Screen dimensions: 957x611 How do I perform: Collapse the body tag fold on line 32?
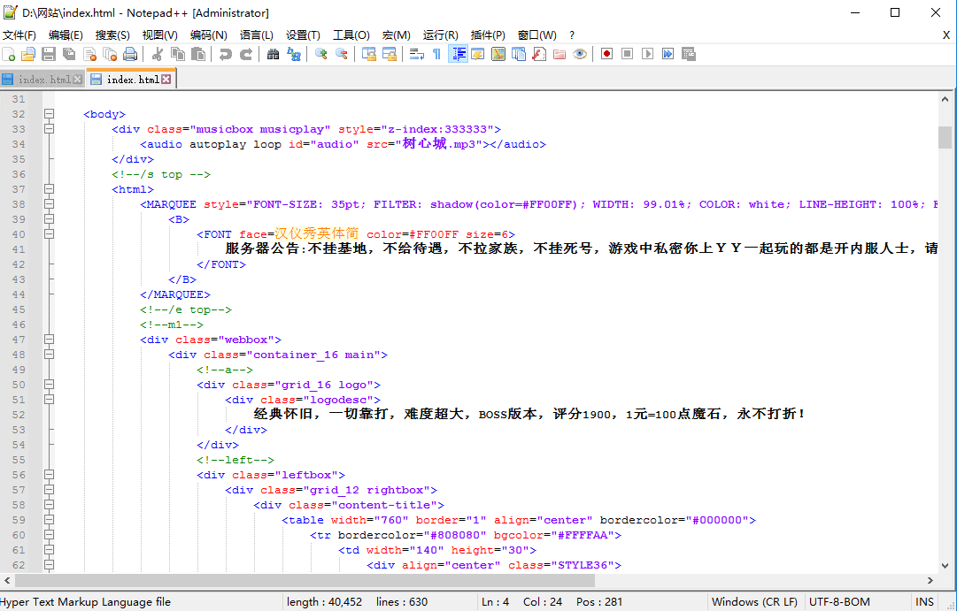click(x=50, y=114)
